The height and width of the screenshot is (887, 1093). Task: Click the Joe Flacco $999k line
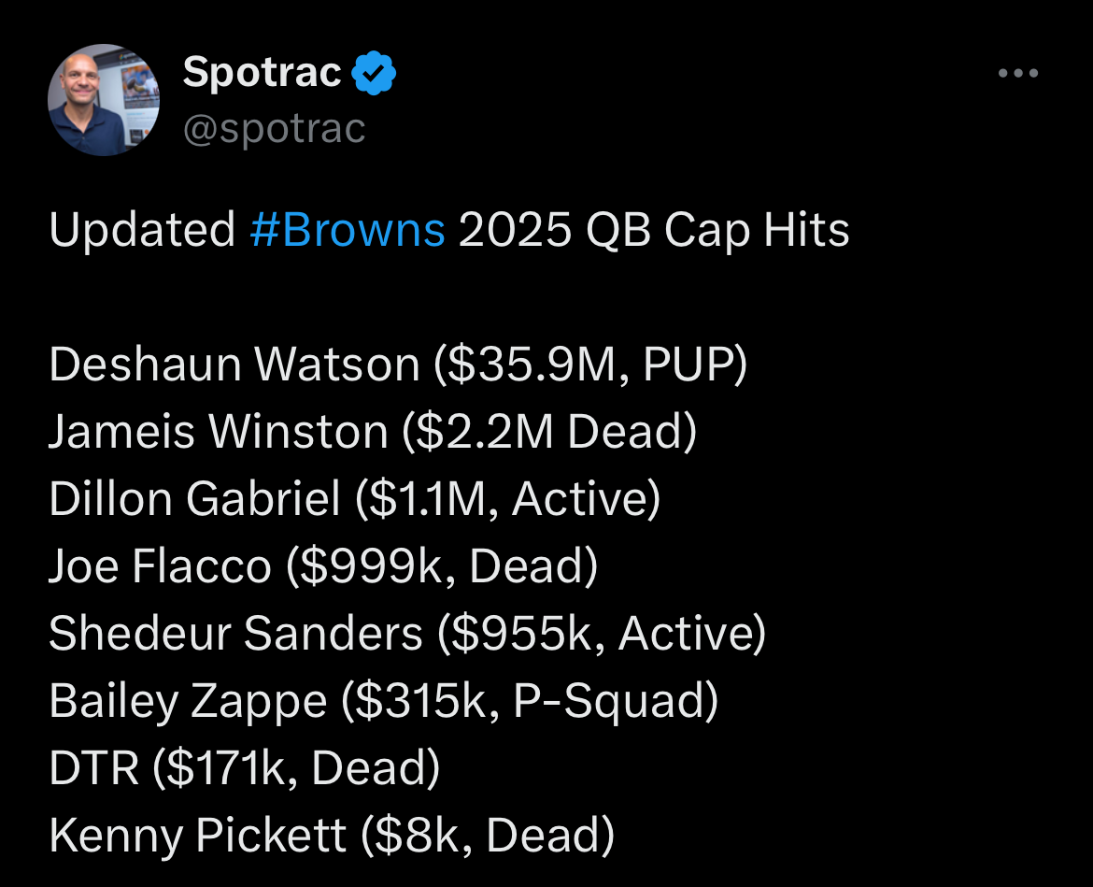point(323,566)
